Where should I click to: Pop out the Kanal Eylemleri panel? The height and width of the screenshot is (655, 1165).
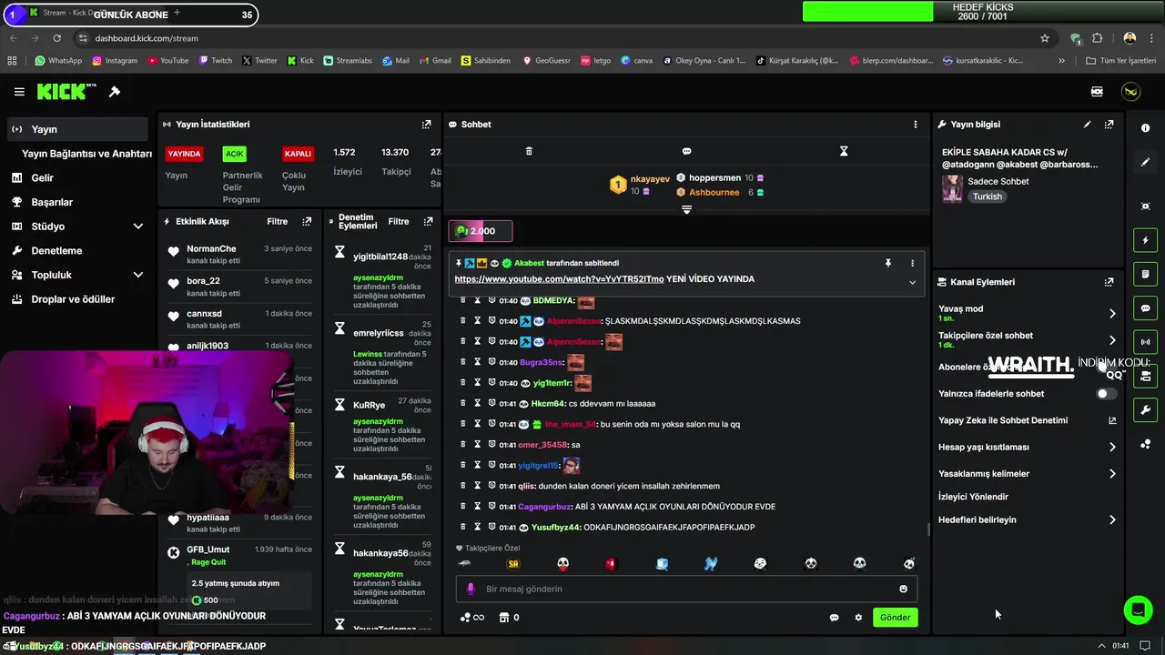click(x=1109, y=282)
